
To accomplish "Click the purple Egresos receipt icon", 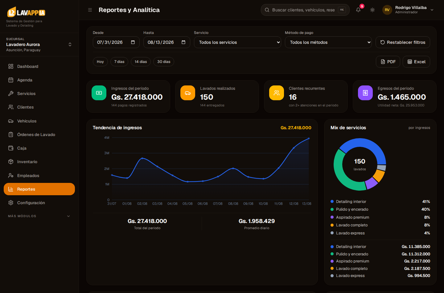I will (365, 93).
